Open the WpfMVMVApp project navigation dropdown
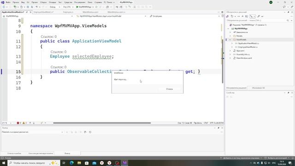Viewport: 295px width, 166px height. [38, 16]
